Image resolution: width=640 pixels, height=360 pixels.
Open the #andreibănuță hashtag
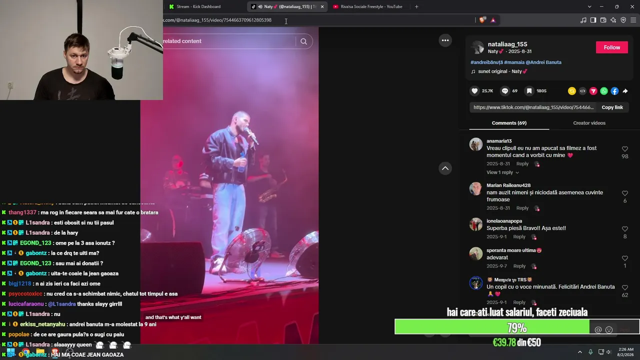[x=486, y=62]
